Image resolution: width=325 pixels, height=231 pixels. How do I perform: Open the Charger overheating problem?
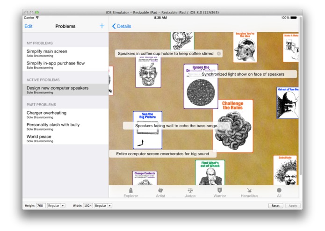65,115
